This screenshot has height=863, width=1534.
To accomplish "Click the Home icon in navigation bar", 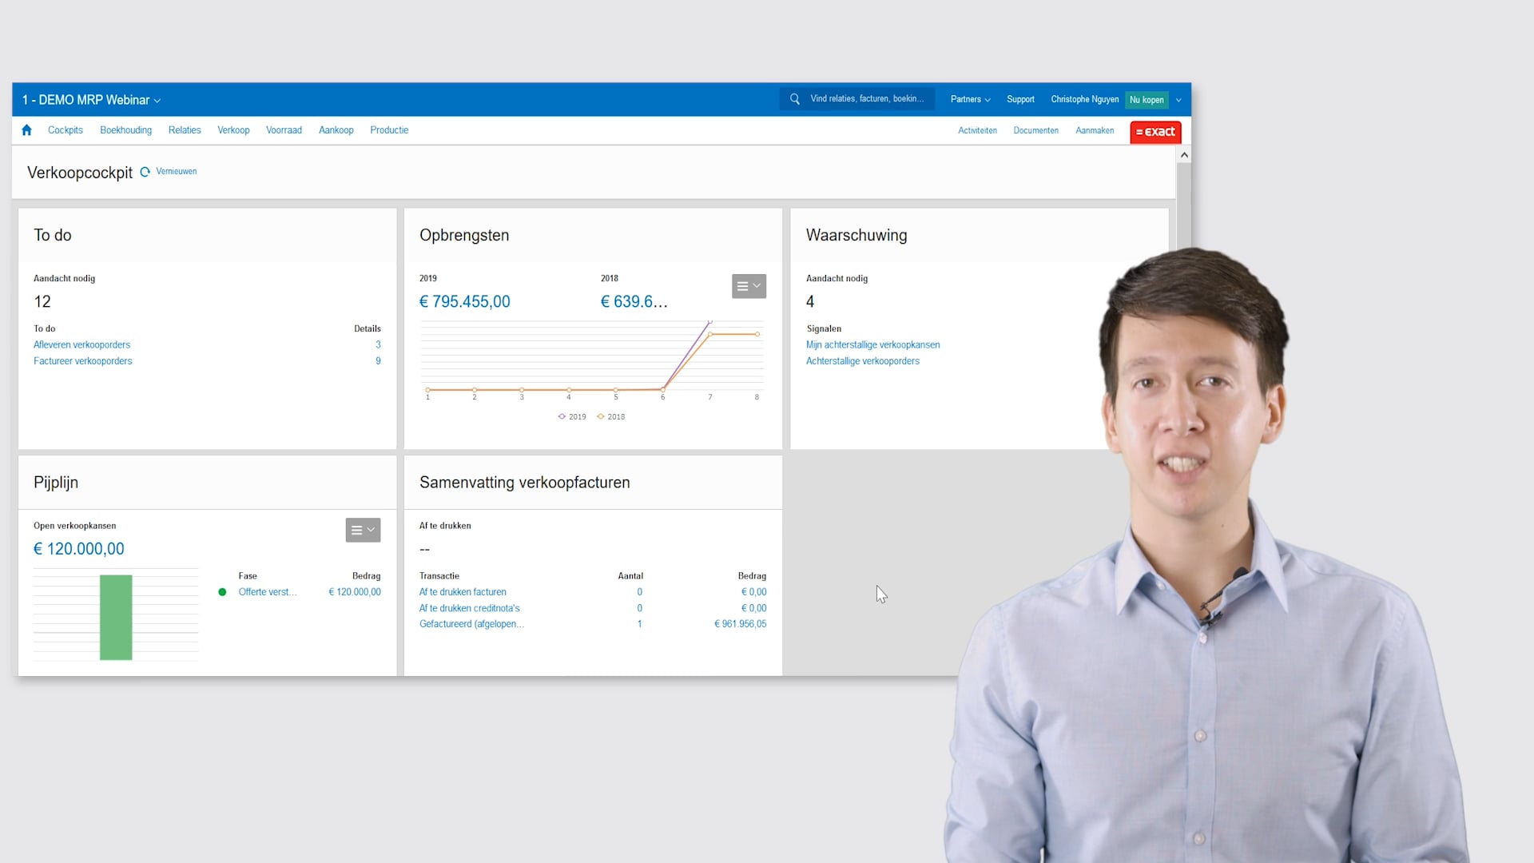I will point(26,130).
